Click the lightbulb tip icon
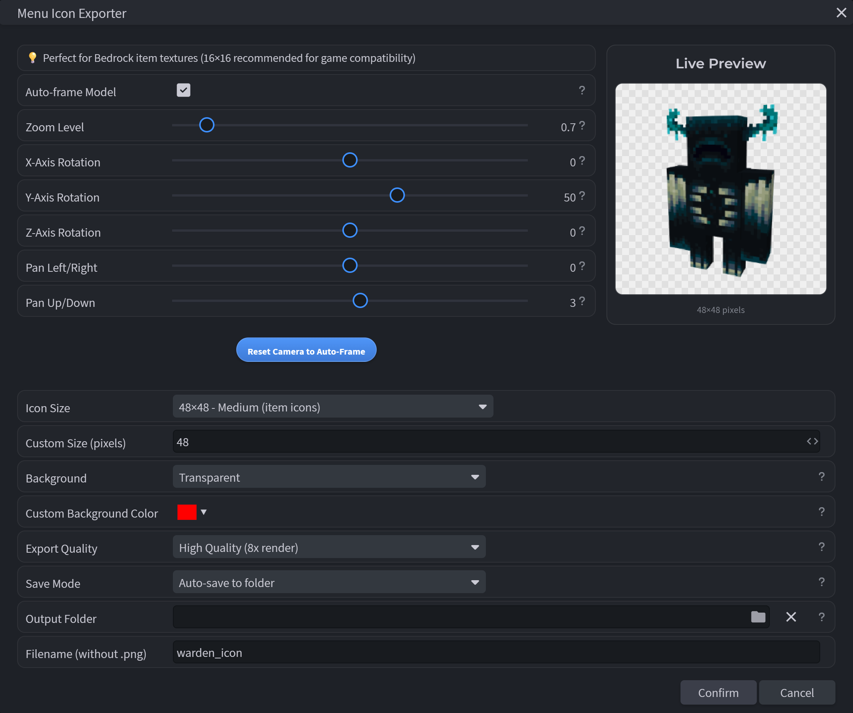The height and width of the screenshot is (713, 853). [x=32, y=58]
